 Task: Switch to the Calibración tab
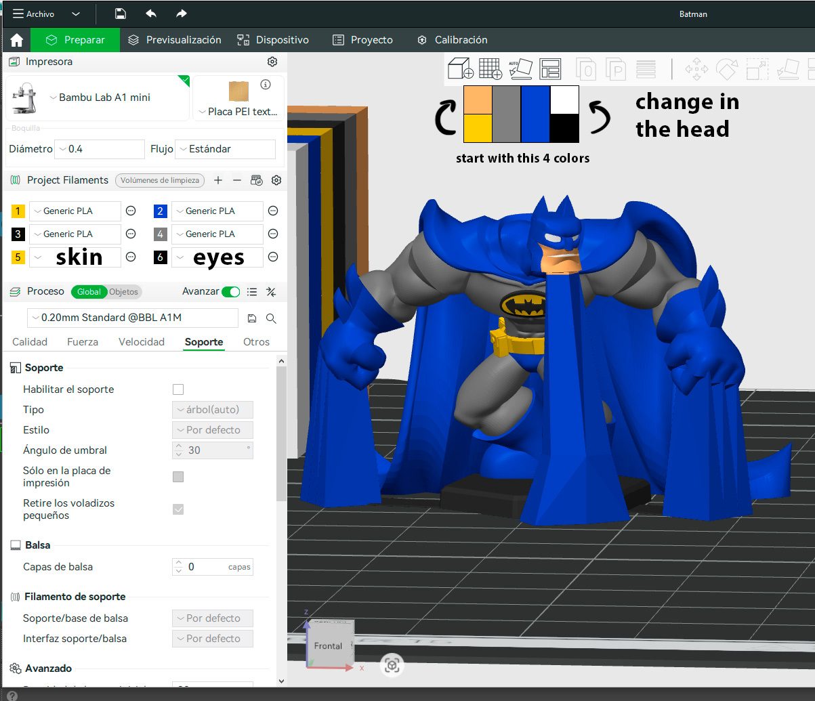click(x=452, y=40)
